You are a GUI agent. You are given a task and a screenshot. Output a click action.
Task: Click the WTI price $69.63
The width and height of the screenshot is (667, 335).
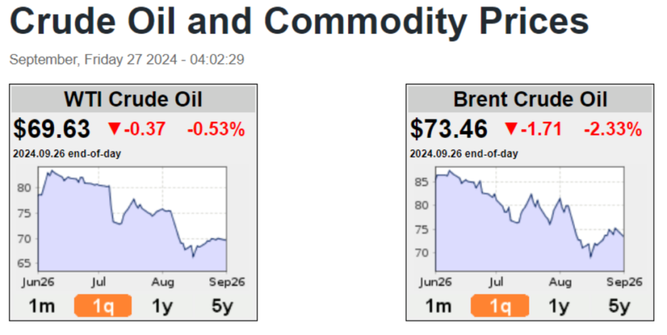52,129
